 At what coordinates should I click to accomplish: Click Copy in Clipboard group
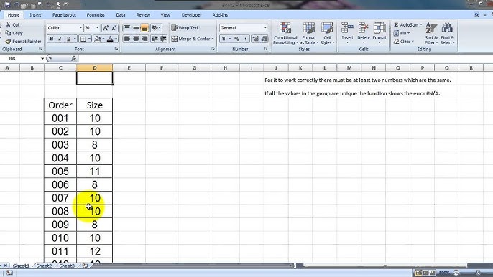[14, 33]
